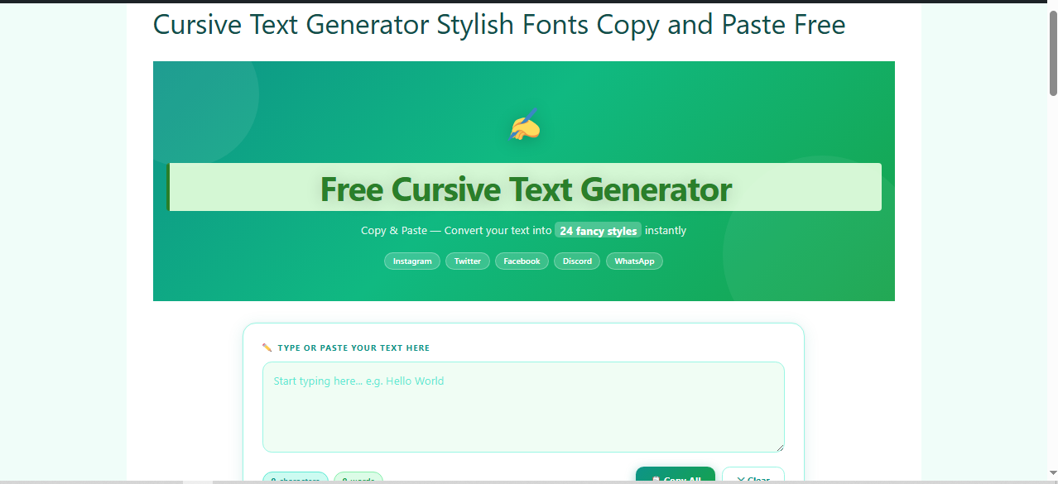
Task: Click the Free Cursive Text Generator heading
Action: pyautogui.click(x=525, y=189)
